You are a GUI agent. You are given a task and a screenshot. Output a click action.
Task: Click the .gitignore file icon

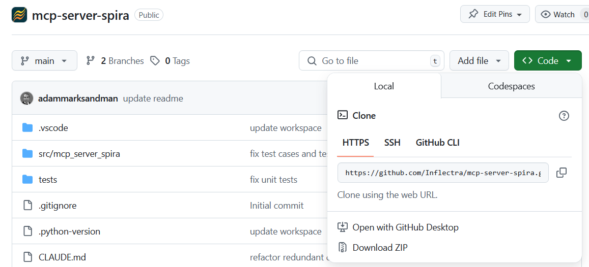pyautogui.click(x=27, y=206)
